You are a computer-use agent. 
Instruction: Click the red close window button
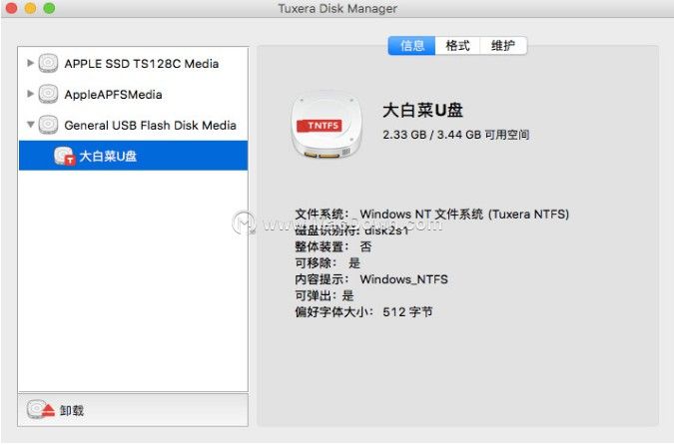(x=12, y=8)
